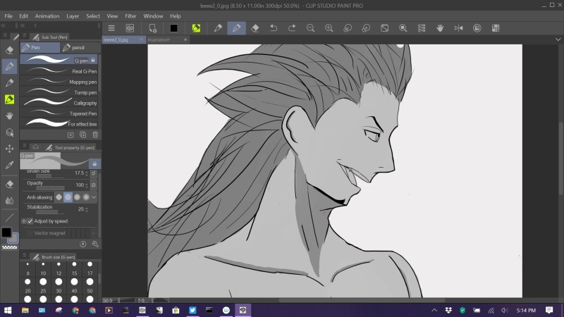Click the Zoom out magnifier icon
The height and width of the screenshot is (317, 564).
(x=310, y=28)
